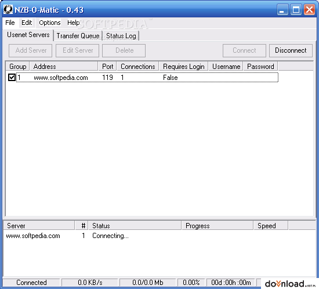Image resolution: width=319 pixels, height=289 pixels.
Task: Click the Status column header in lower pane
Action: pyautogui.click(x=135, y=226)
